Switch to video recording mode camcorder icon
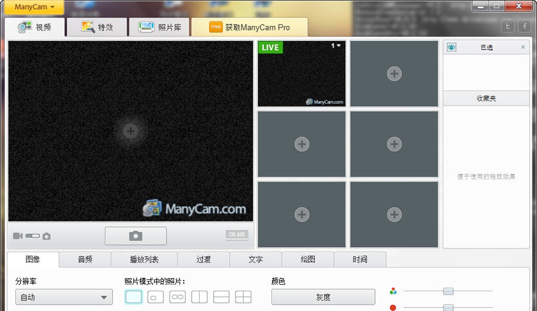The image size is (537, 311). pyautogui.click(x=18, y=236)
